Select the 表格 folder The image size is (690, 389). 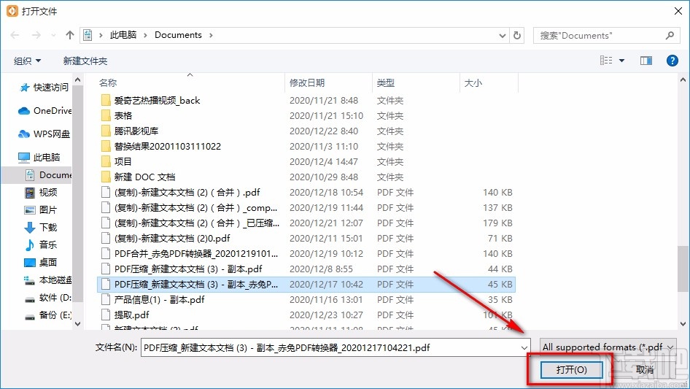pyautogui.click(x=306, y=116)
